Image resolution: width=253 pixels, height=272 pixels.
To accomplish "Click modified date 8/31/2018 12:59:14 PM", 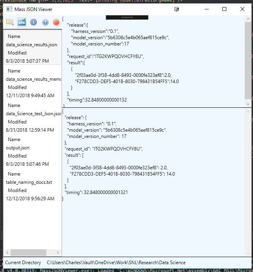I will click(30, 130).
